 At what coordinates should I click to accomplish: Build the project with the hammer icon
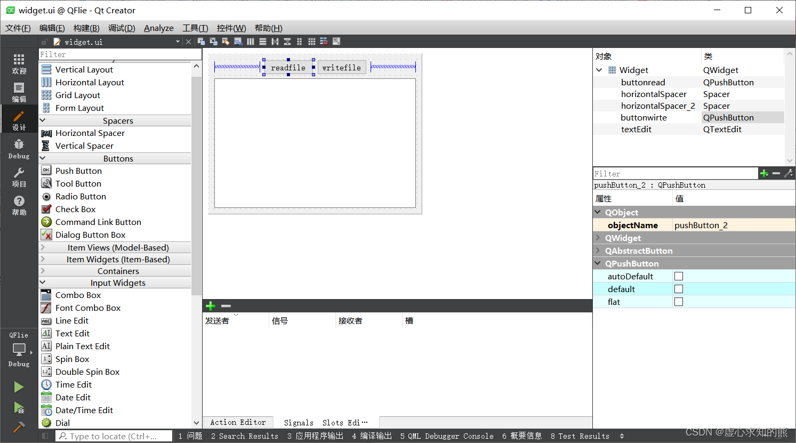pyautogui.click(x=19, y=428)
